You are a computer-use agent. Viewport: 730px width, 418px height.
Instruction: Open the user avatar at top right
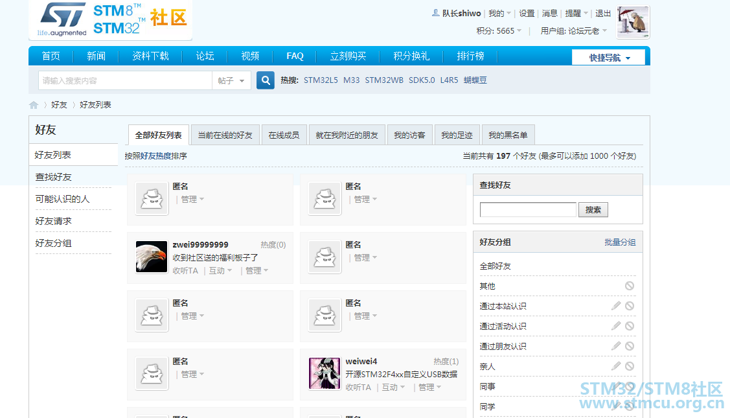coord(633,22)
